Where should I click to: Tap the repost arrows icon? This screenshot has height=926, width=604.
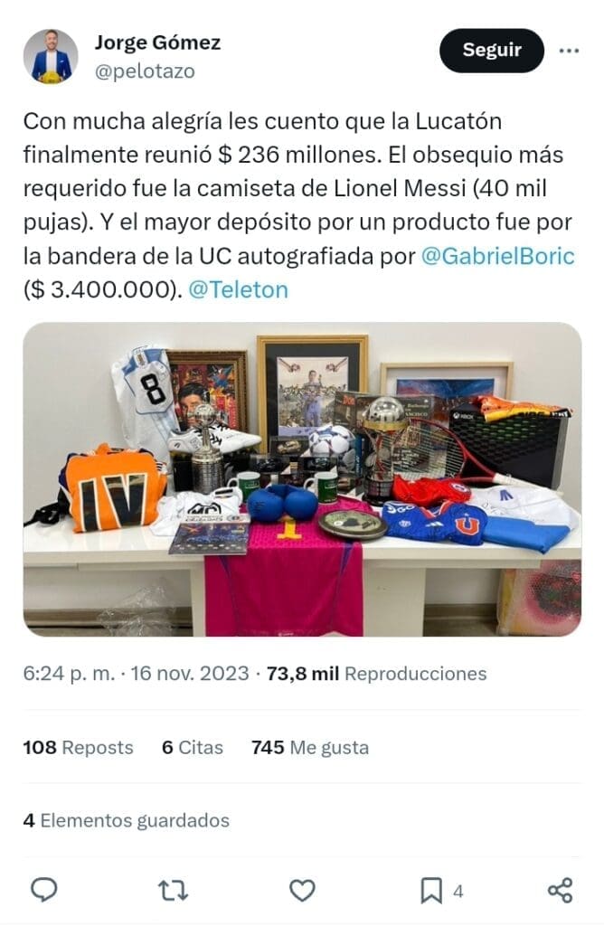coord(173,890)
